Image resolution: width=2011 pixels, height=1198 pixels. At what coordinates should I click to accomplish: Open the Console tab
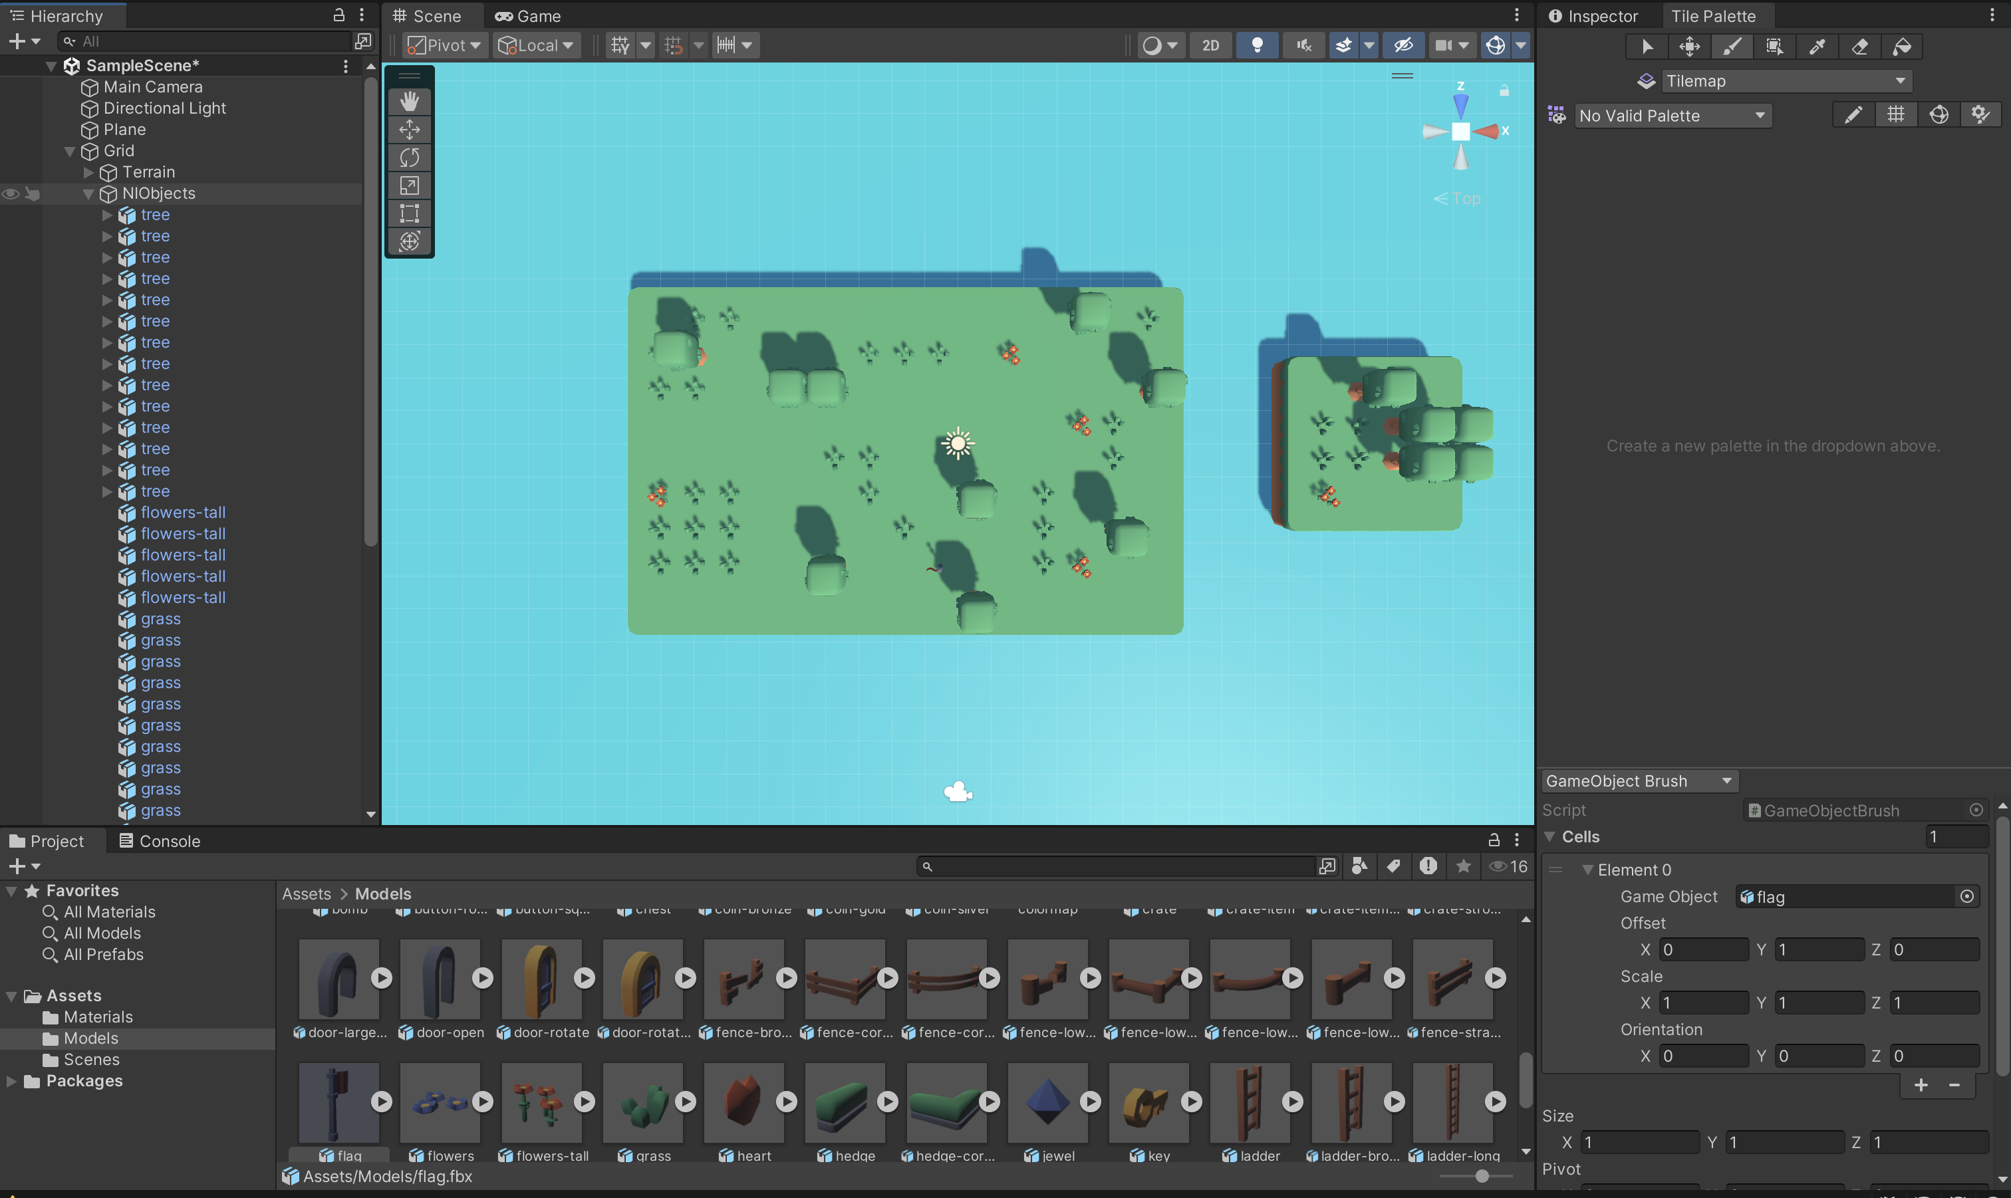coord(159,841)
